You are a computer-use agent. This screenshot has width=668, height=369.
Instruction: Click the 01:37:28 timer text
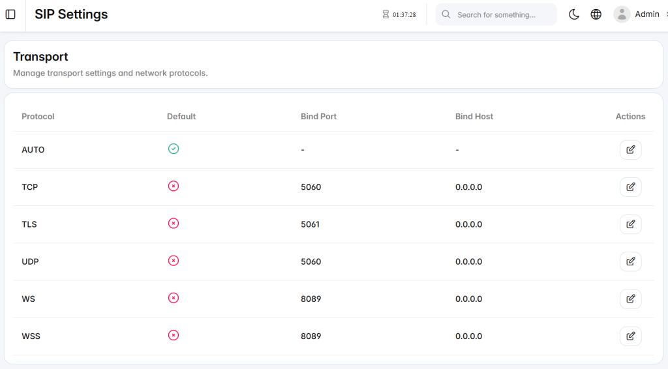[404, 14]
